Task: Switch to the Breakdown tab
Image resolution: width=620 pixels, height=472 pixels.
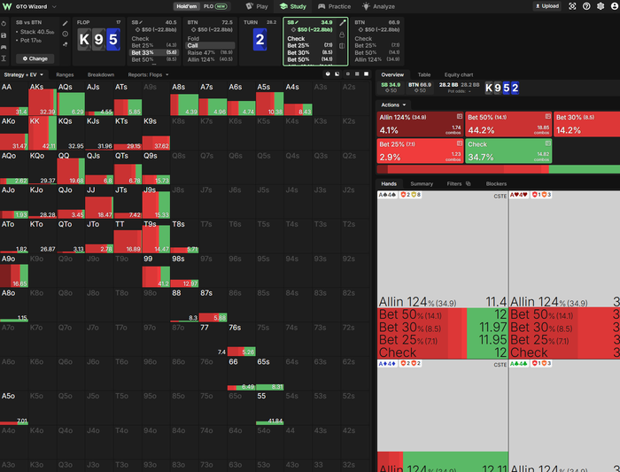Action: [101, 74]
